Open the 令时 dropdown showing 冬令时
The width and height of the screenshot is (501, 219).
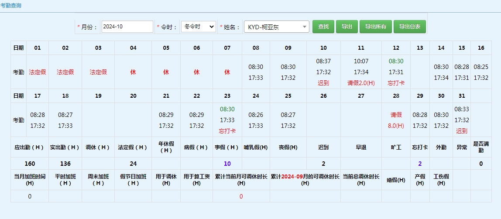coord(198,27)
